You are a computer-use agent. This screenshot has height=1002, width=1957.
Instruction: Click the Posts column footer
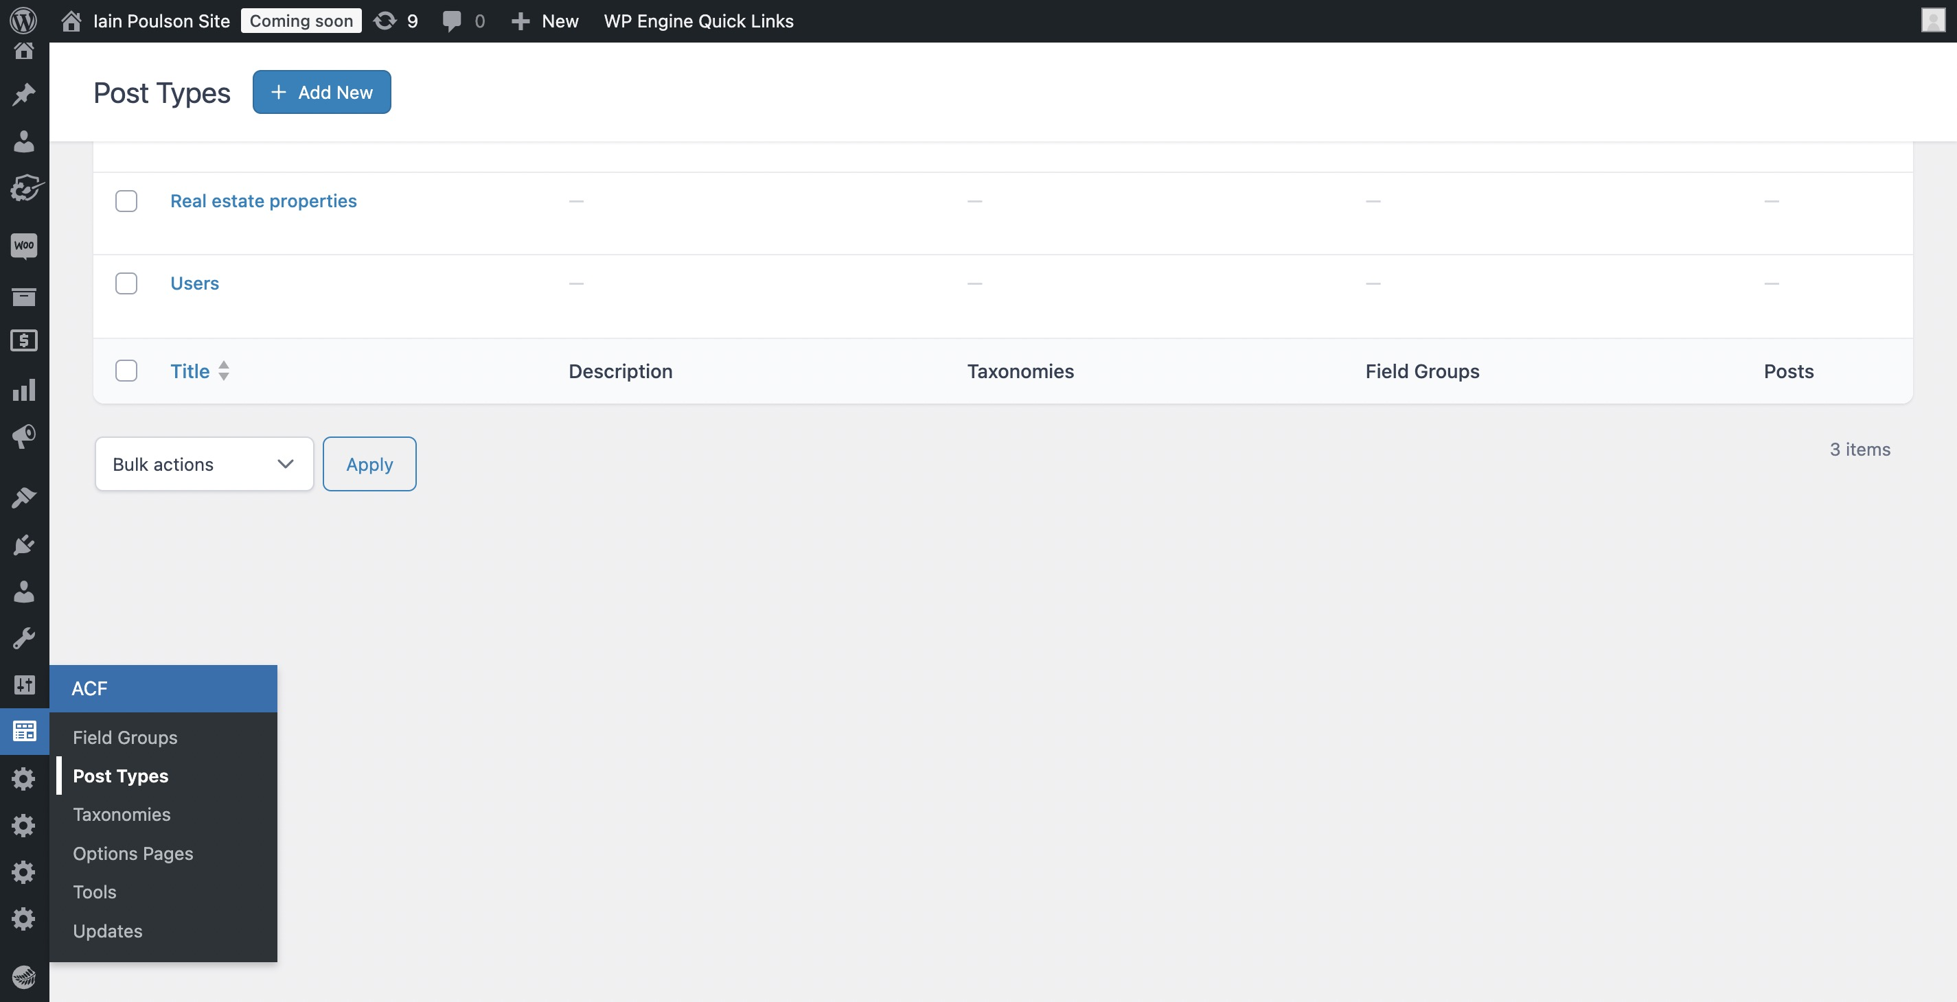pos(1788,371)
